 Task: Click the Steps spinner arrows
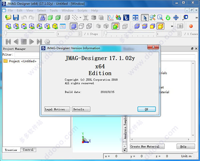point(80,34)
